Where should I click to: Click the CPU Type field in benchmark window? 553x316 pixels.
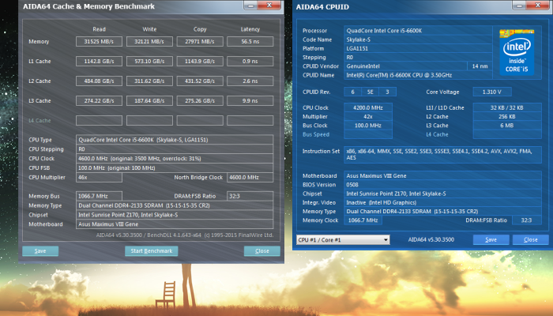click(x=175, y=140)
